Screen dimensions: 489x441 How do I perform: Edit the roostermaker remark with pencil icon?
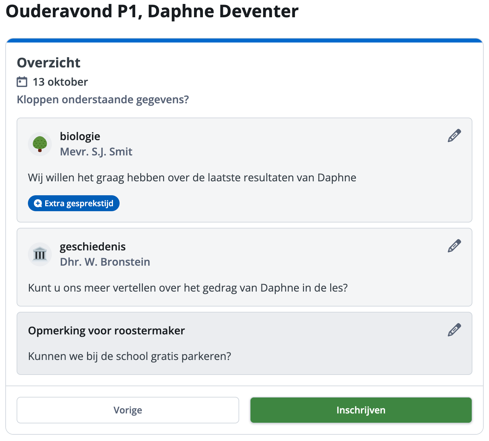[454, 330]
